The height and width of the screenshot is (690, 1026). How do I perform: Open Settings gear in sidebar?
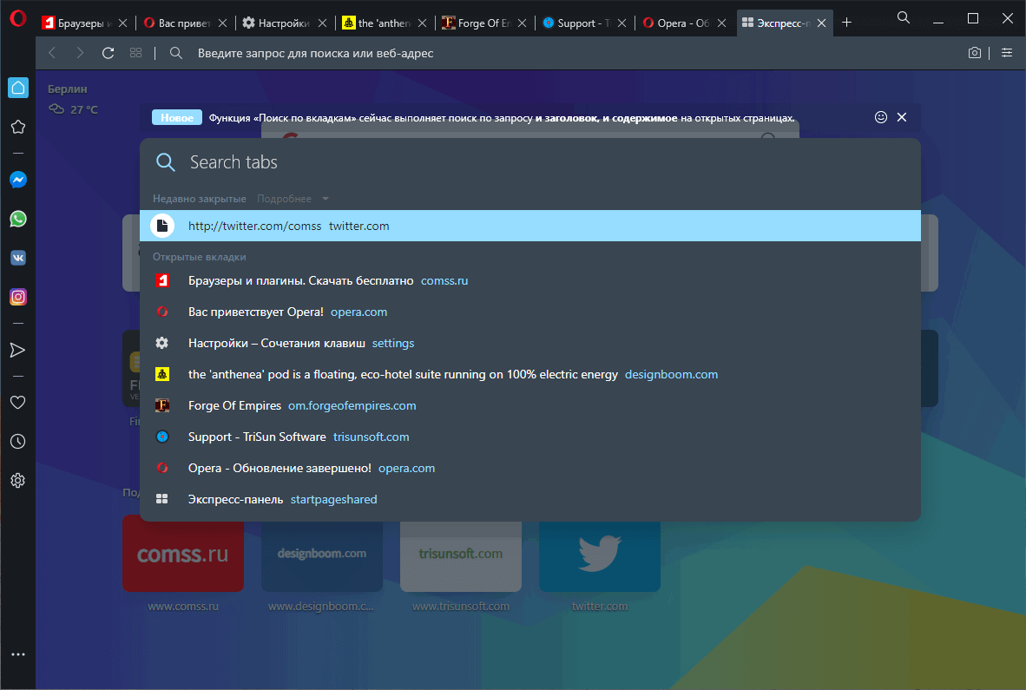coord(18,481)
